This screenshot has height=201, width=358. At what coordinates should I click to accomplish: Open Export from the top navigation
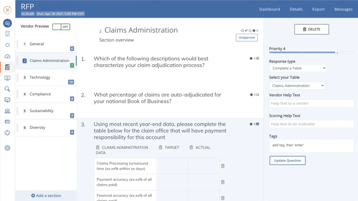coord(318,9)
